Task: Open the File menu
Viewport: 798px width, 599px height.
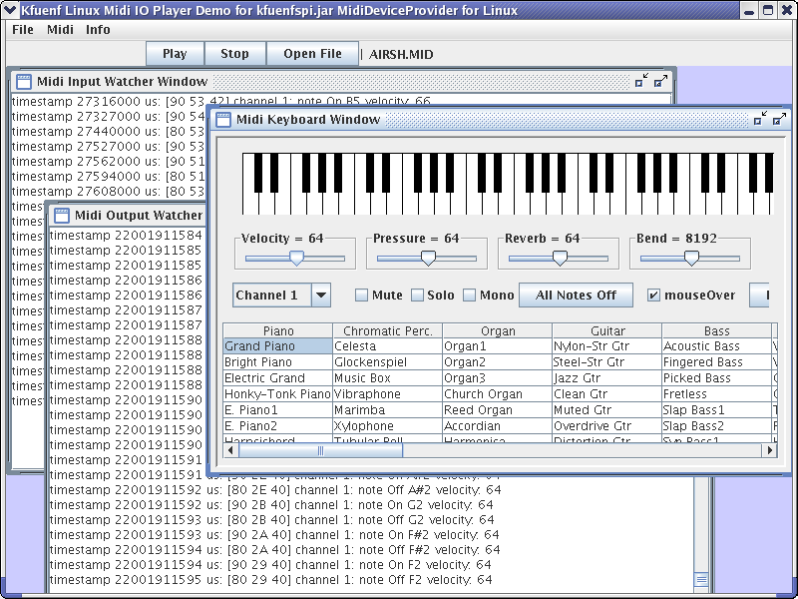Action: point(23,30)
